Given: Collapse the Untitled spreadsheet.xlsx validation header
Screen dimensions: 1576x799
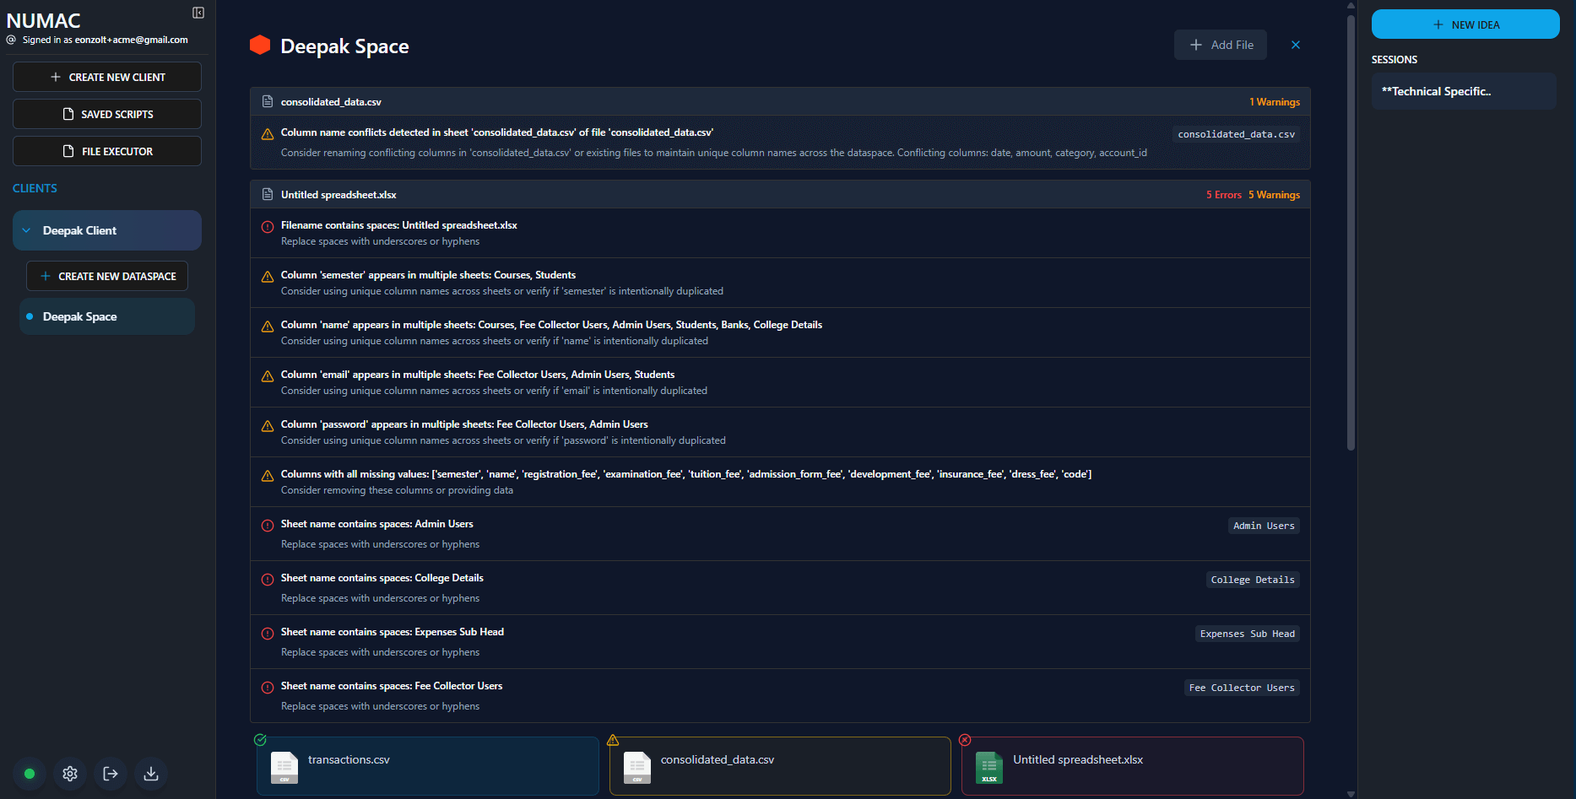Looking at the screenshot, I should click(x=779, y=195).
